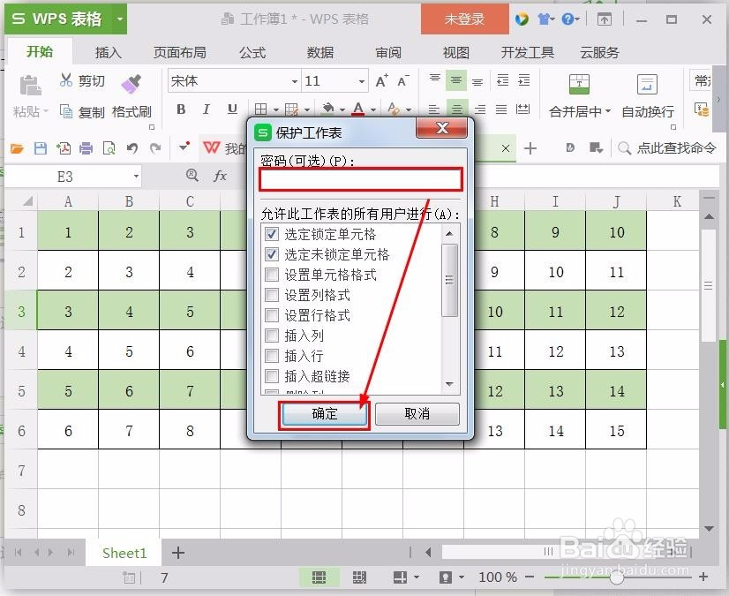The image size is (729, 596).
Task: Decrease font size with A- icon
Action: click(x=402, y=81)
